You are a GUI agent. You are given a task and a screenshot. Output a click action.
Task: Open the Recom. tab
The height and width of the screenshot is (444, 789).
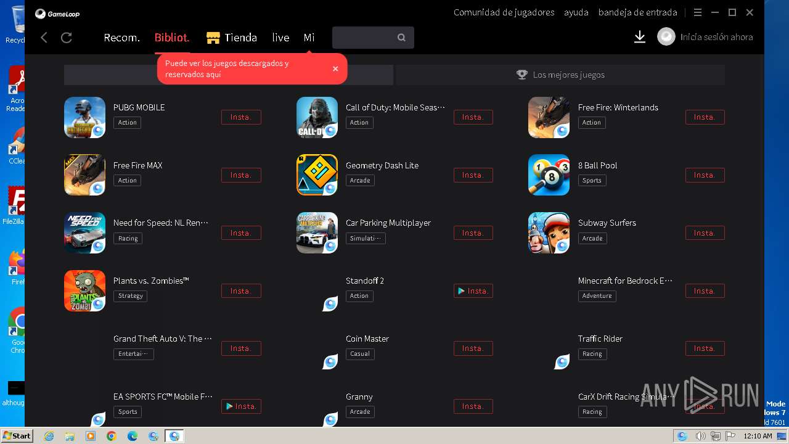point(121,38)
